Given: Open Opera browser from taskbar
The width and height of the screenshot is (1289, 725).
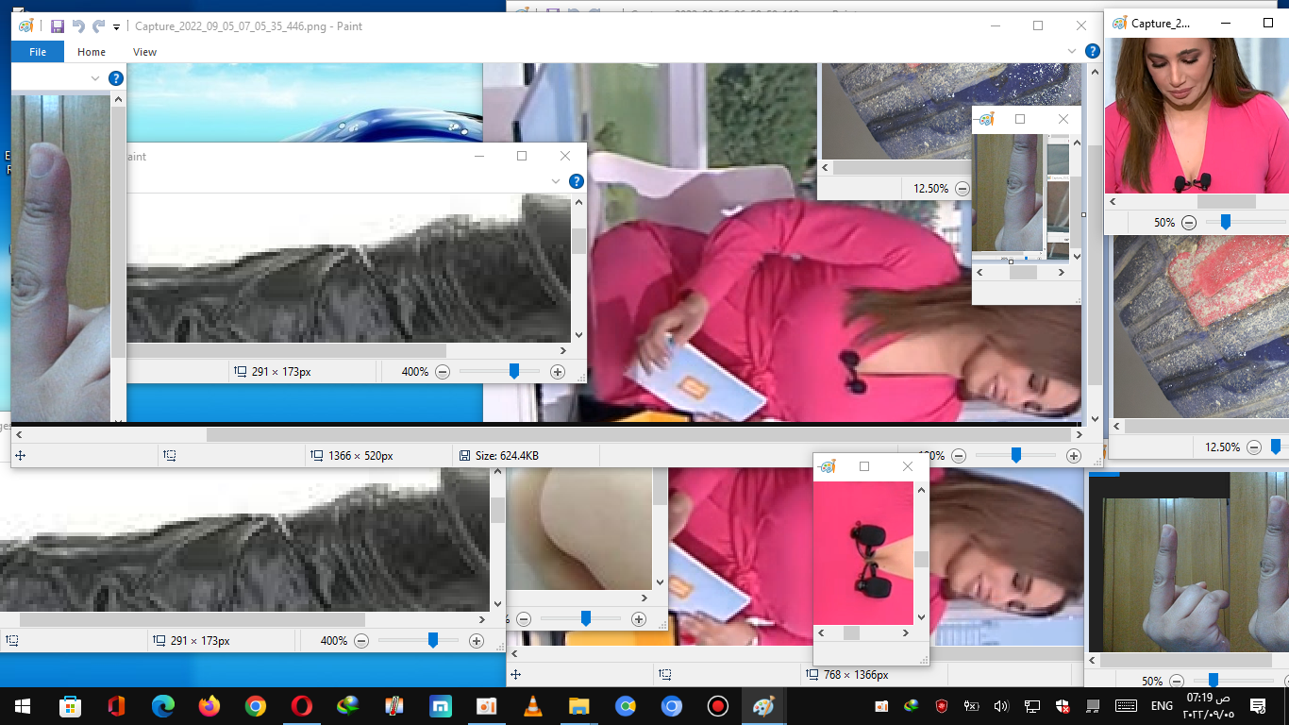Looking at the screenshot, I should click(302, 706).
